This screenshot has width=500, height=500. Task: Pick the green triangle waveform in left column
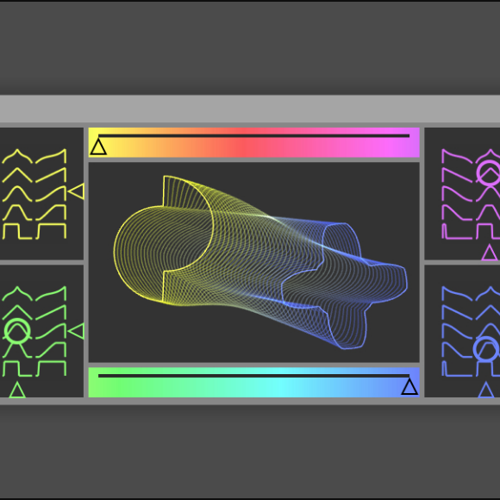click(17, 312)
